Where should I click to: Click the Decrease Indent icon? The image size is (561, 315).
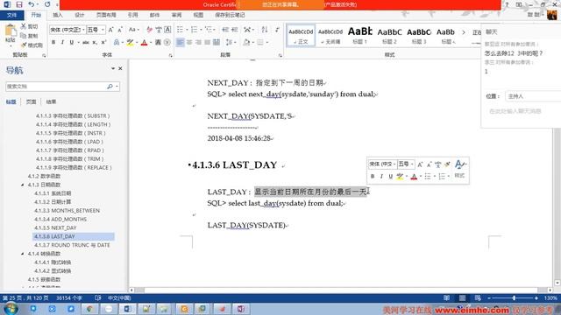pyautogui.click(x=225, y=30)
